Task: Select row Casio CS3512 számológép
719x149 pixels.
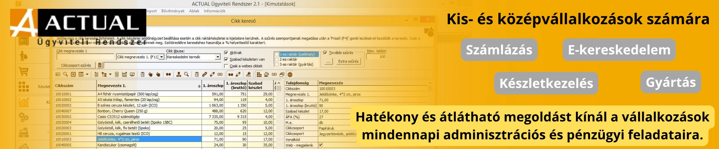Action: pos(164,117)
